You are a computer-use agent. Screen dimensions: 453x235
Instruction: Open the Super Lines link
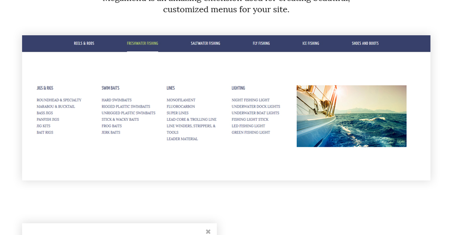coord(177,113)
